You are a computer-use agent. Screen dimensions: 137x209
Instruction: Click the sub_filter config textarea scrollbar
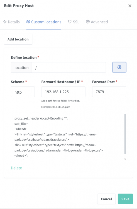(x=125, y=134)
